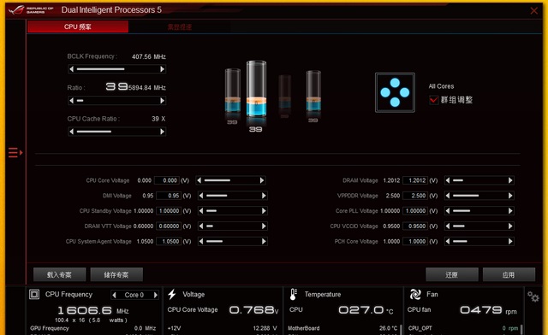The image size is (548, 335).
Task: Click the CPU Cache Ratio slider track
Action: click(116, 132)
